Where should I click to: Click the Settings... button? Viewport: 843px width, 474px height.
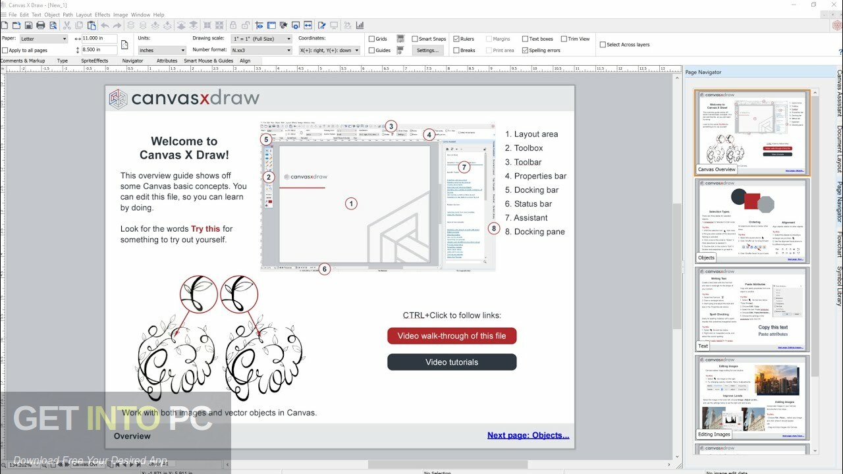point(427,50)
